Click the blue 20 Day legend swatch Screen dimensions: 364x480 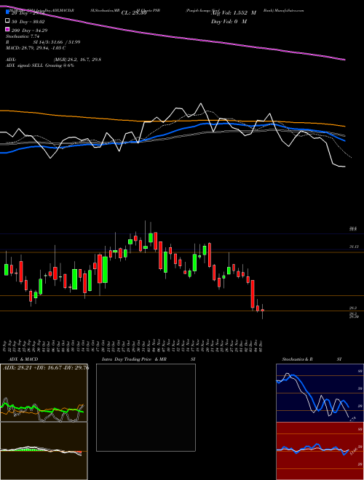7,12
